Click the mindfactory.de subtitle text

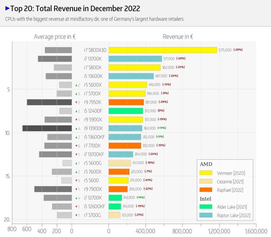(x=95, y=19)
